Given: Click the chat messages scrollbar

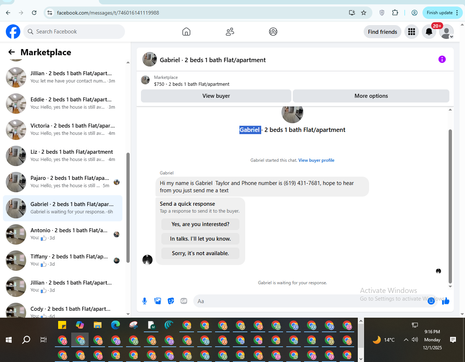Looking at the screenshot, I should [450, 206].
